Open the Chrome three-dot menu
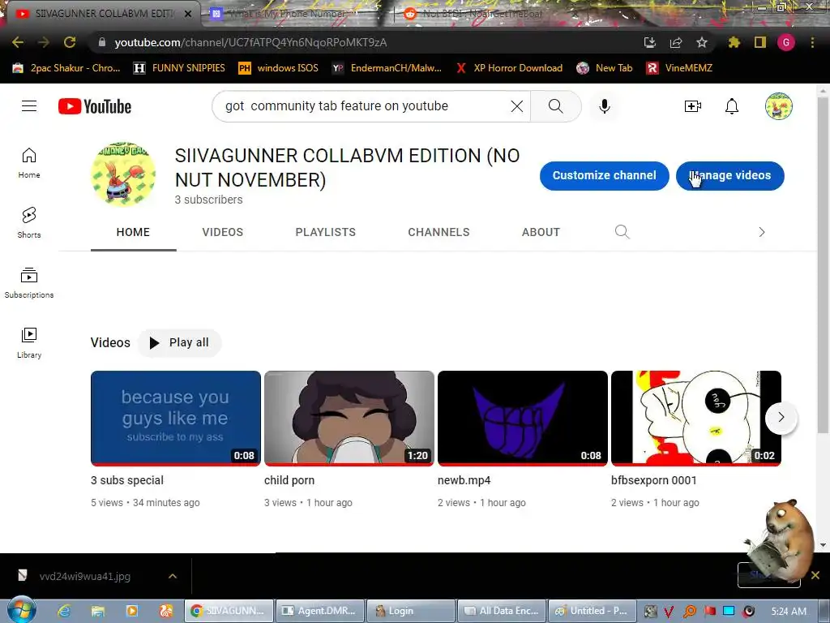 812,42
